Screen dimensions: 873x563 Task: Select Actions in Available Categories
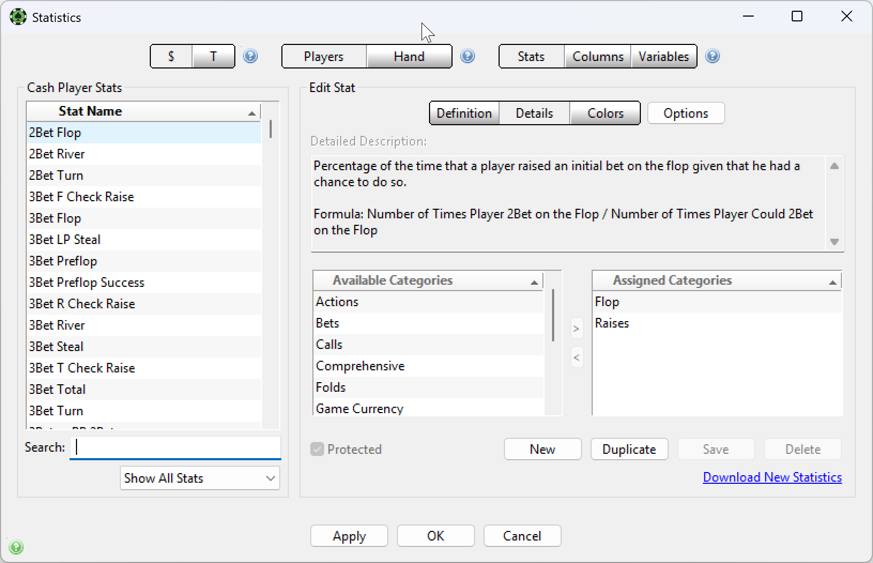pyautogui.click(x=428, y=301)
